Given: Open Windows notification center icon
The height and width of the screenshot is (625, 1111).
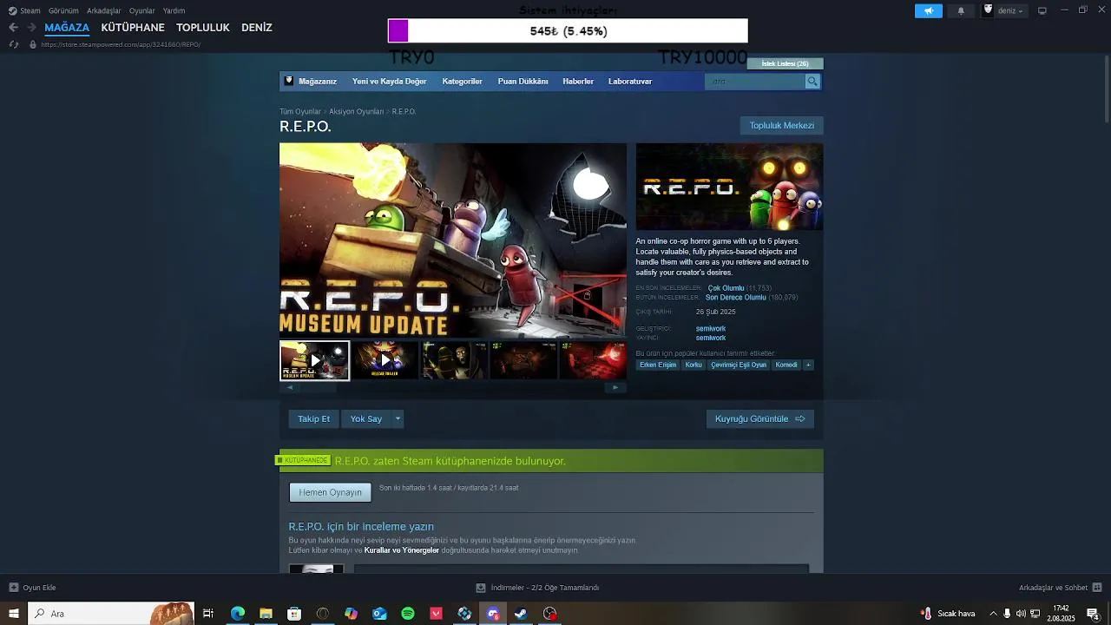Looking at the screenshot, I should pyautogui.click(x=1094, y=614).
